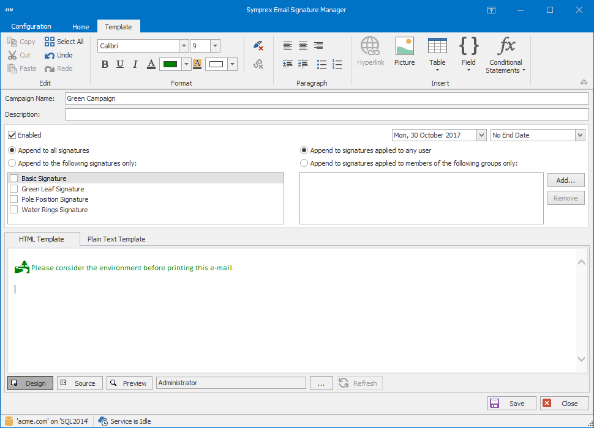Select 'Append to the following signatures only'
The height and width of the screenshot is (428, 594).
12,163
